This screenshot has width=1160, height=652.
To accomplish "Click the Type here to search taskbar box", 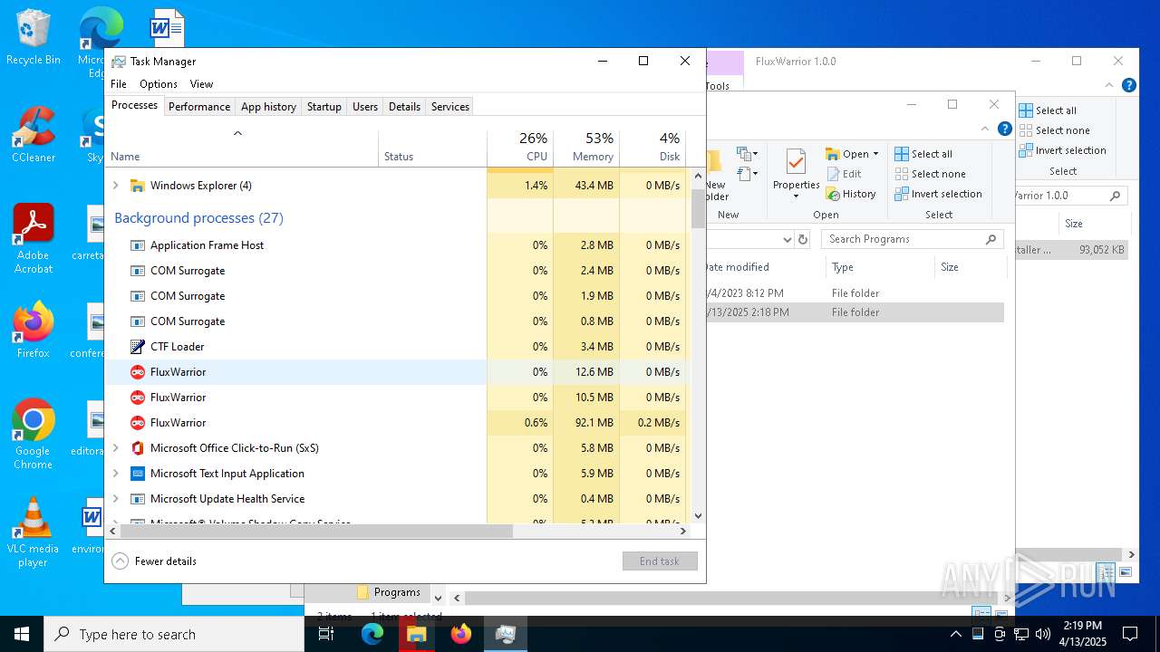I will (174, 634).
